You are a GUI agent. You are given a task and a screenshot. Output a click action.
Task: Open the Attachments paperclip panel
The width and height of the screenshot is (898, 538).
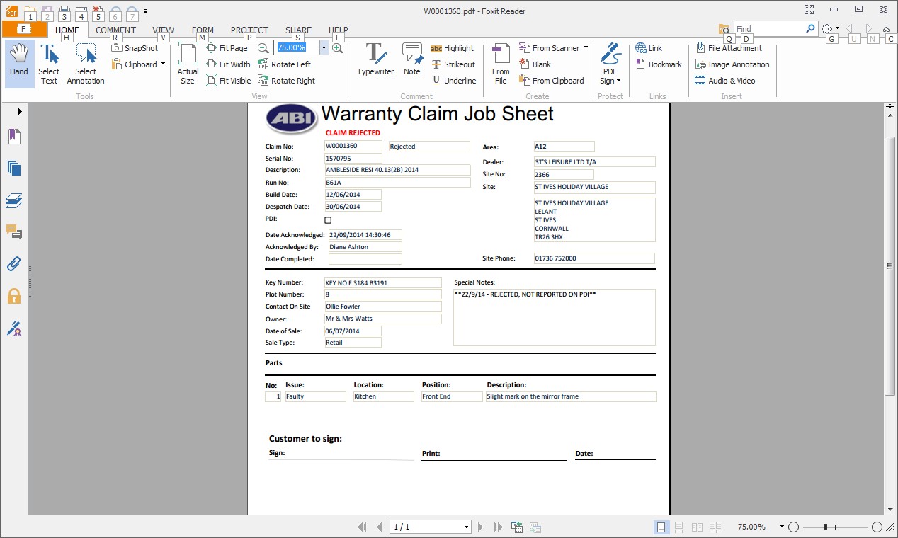14,264
